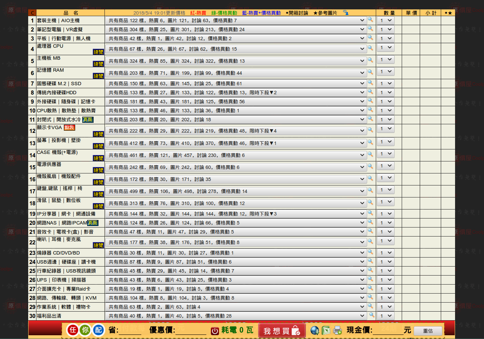This screenshot has height=339, width=484.
Task: Click the magnifier icon for 主機板 MB row
Action: pyautogui.click(x=370, y=60)
